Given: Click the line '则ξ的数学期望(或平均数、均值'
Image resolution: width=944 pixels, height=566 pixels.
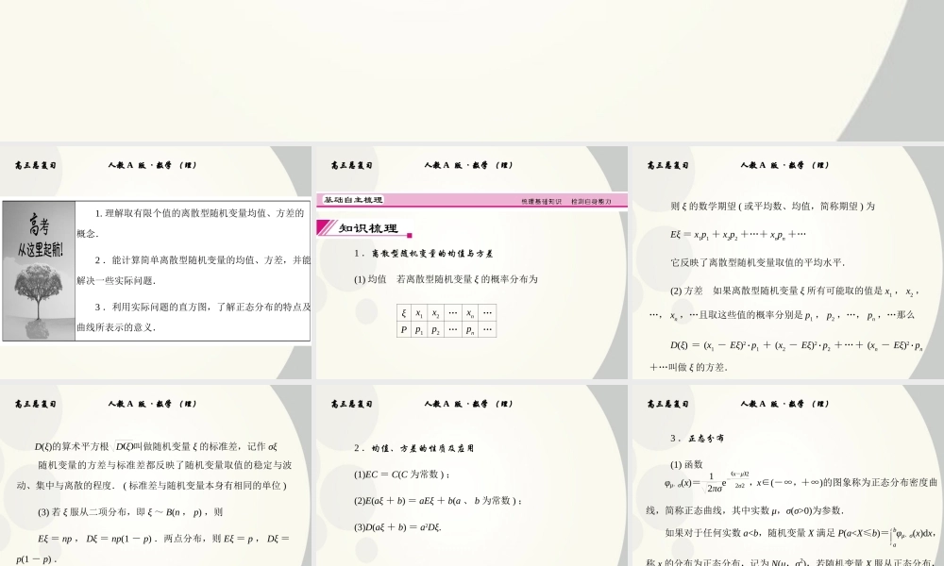Looking at the screenshot, I should 772,207.
